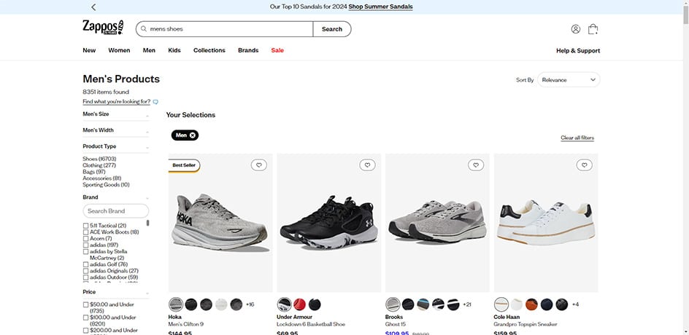This screenshot has height=335, width=689.
Task: Filter by Bags product type
Action: 94,172
